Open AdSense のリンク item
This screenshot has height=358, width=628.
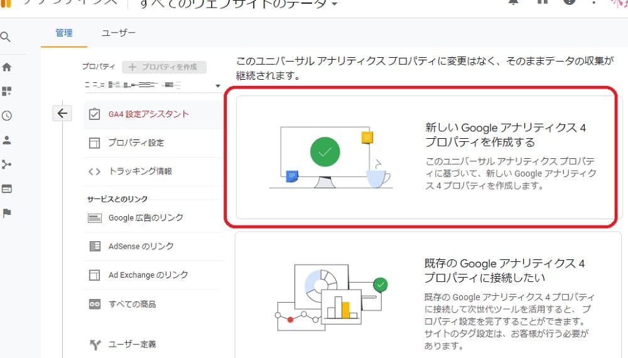point(153,246)
